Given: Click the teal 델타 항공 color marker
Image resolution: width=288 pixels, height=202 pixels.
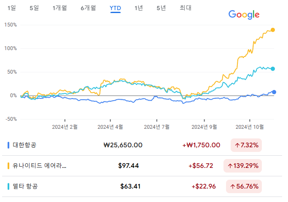Looking at the screenshot, I should pyautogui.click(x=8, y=186).
